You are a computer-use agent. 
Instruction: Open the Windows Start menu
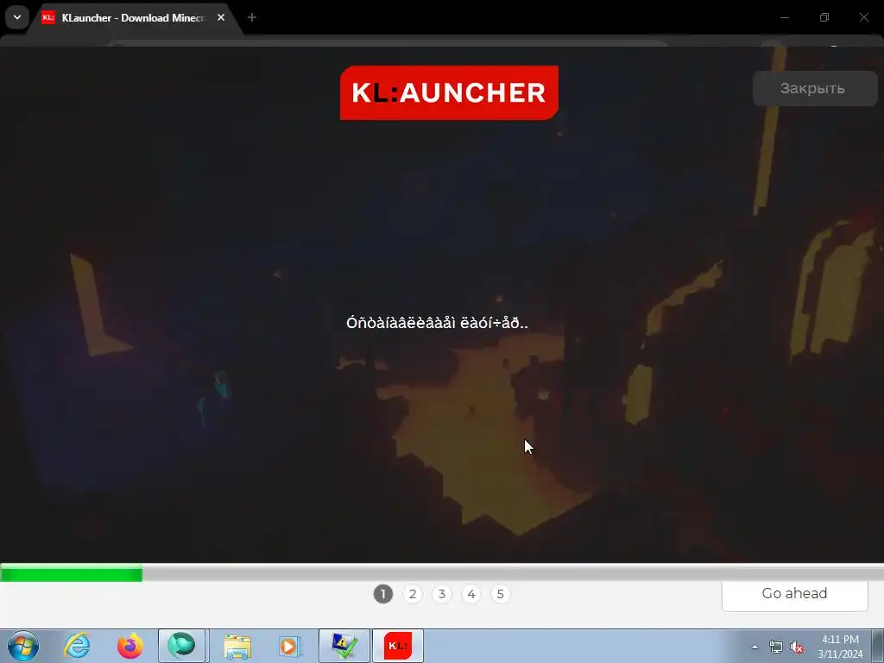pyautogui.click(x=23, y=646)
